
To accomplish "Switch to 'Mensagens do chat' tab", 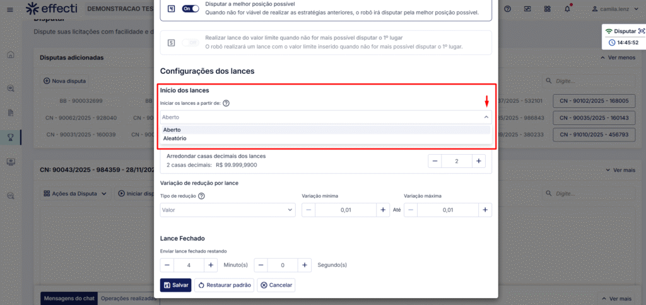I will (69, 298).
